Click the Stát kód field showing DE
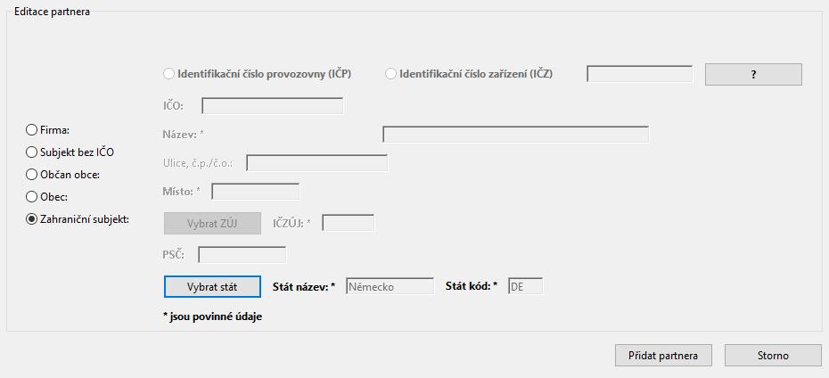829x378 pixels. pyautogui.click(x=525, y=287)
